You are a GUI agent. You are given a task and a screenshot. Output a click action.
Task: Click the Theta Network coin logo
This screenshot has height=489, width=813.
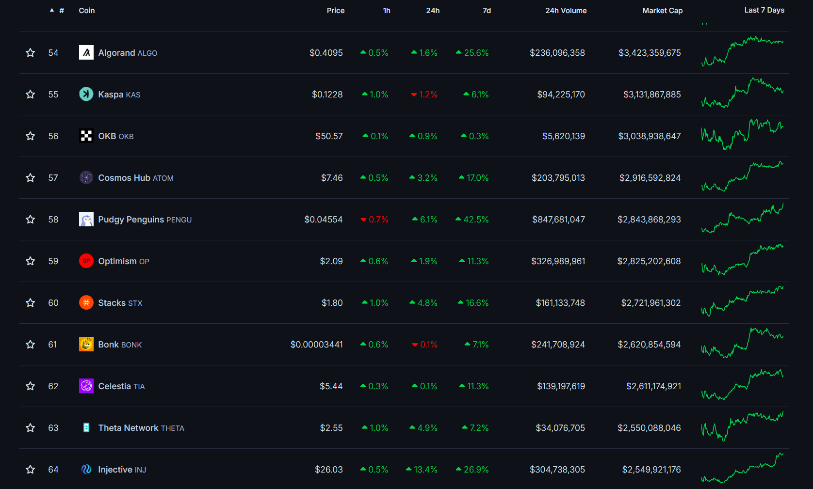[x=86, y=427]
